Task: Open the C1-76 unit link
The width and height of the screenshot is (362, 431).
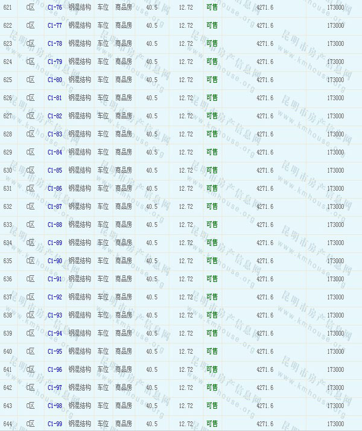Action: [54, 7]
